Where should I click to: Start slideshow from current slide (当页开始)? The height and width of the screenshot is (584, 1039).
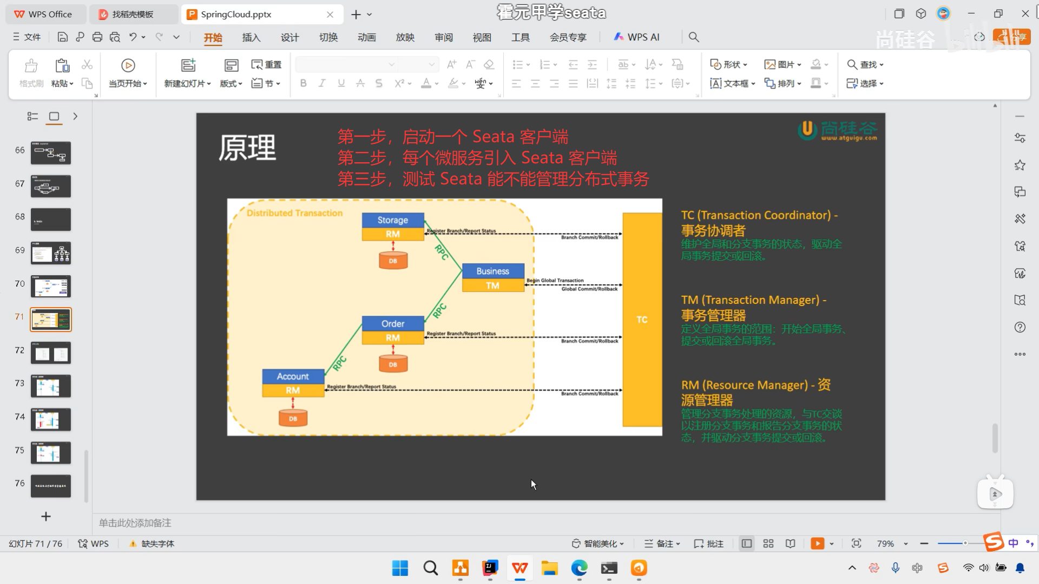pyautogui.click(x=128, y=72)
